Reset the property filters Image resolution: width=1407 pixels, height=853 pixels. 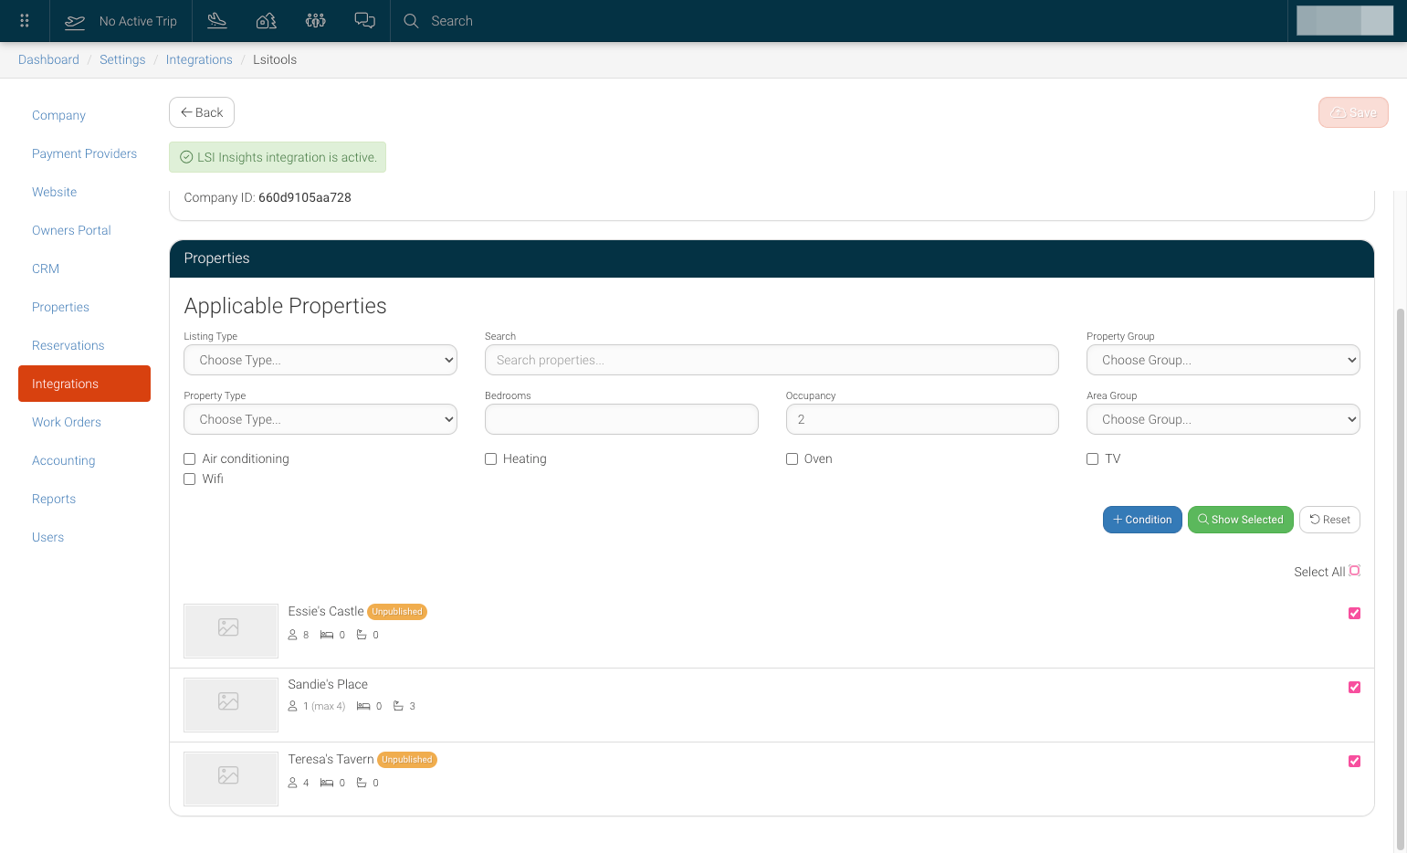tap(1329, 520)
